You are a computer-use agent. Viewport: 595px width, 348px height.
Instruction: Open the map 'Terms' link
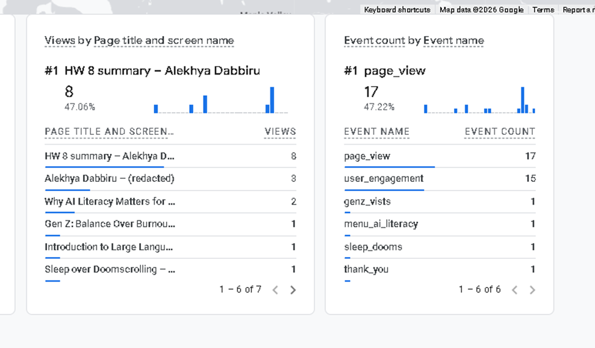tap(543, 10)
